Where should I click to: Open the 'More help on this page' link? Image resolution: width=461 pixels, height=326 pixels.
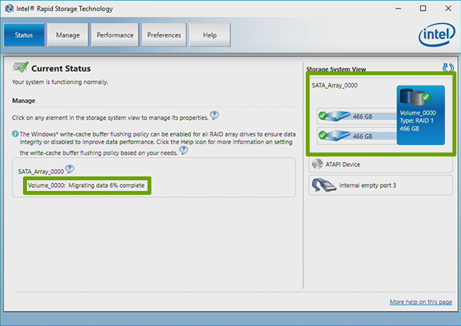pos(421,301)
